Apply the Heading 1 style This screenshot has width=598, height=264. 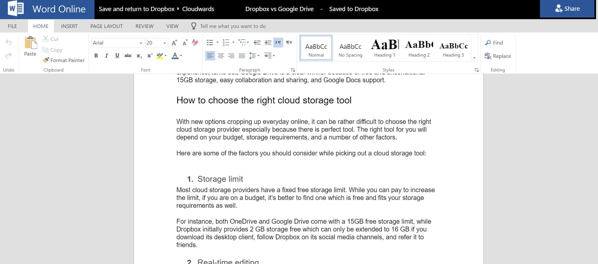click(x=385, y=48)
